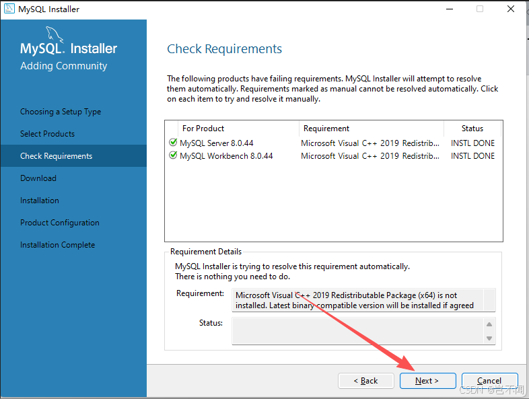Click the Status box scroll down arrow
The image size is (529, 399).
(489, 338)
